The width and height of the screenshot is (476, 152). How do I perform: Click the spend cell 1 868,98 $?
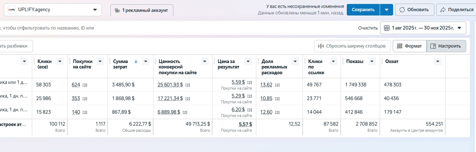(124, 98)
